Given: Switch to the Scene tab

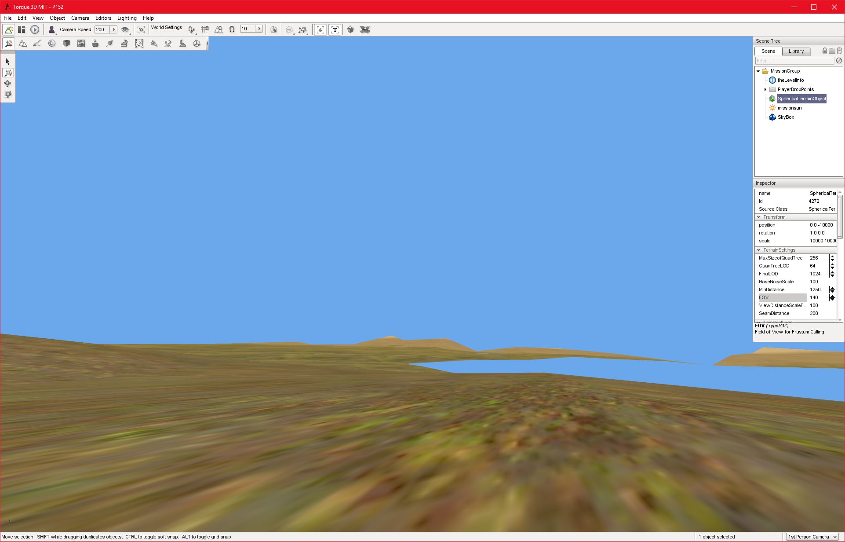Looking at the screenshot, I should coord(769,51).
